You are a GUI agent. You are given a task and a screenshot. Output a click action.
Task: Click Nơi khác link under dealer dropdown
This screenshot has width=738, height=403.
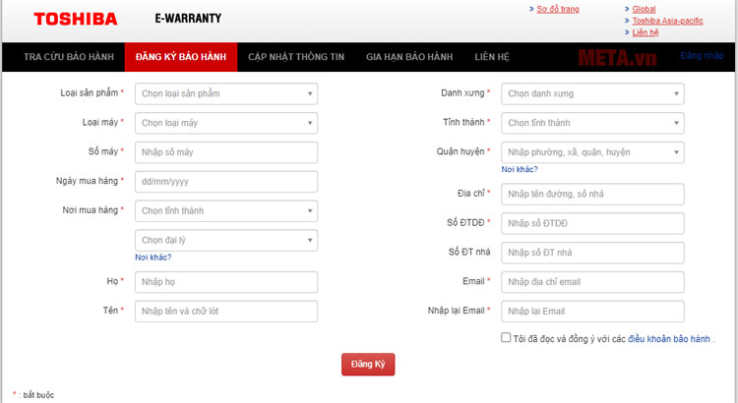pyautogui.click(x=153, y=258)
